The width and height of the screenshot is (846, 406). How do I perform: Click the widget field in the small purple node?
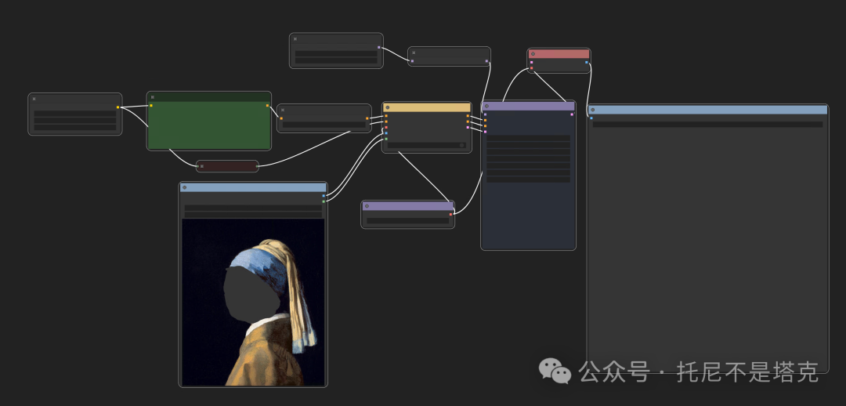pos(408,221)
